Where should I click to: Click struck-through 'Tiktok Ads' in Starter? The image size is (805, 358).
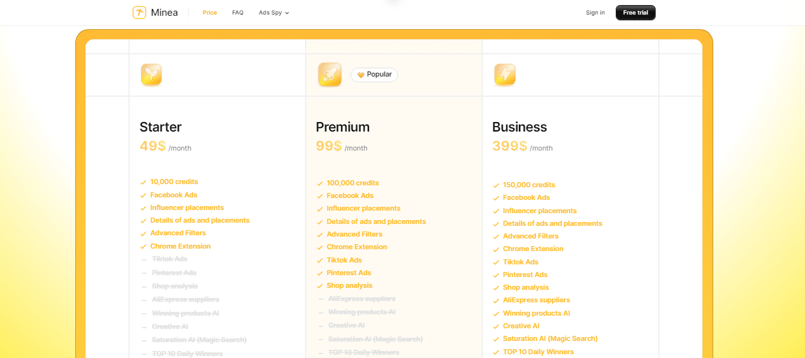click(x=170, y=259)
